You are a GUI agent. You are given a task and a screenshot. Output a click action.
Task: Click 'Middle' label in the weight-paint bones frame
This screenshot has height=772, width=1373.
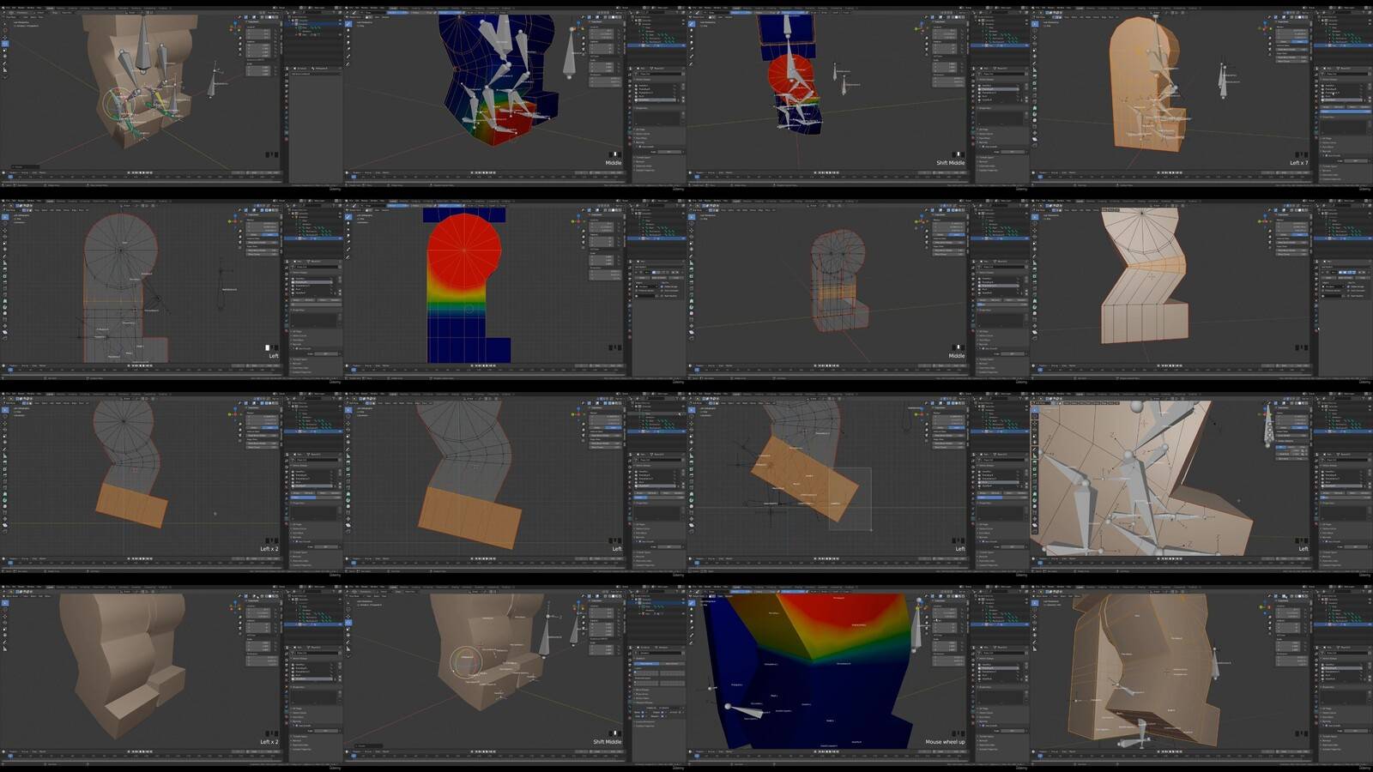(614, 163)
